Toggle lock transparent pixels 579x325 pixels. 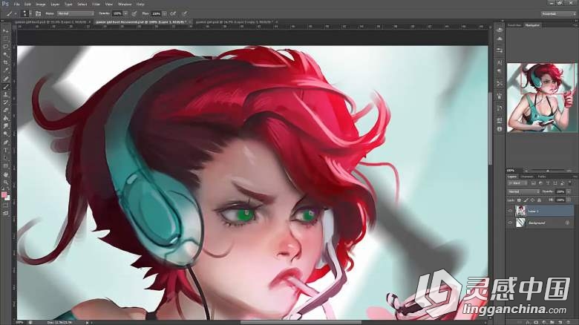click(519, 200)
